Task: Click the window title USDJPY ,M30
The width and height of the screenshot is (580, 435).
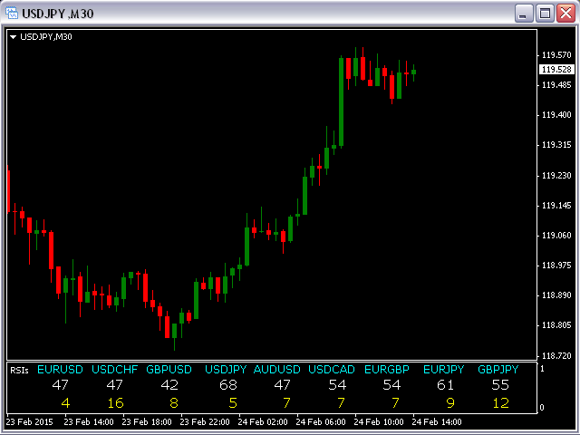Action: pos(58,14)
